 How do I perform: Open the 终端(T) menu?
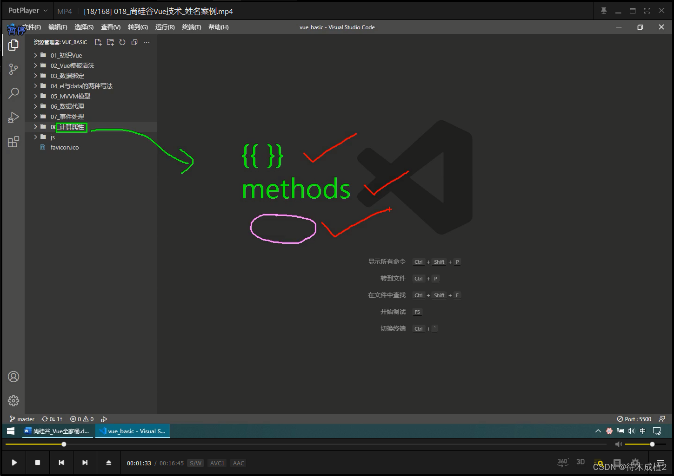click(191, 27)
